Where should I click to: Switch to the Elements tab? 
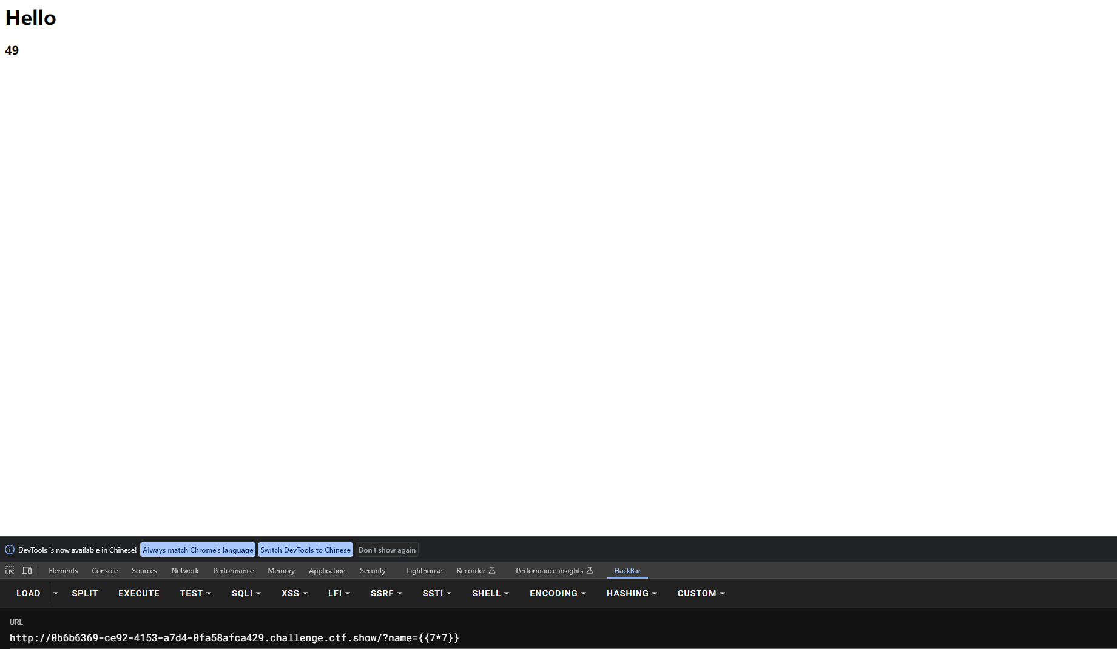click(63, 571)
